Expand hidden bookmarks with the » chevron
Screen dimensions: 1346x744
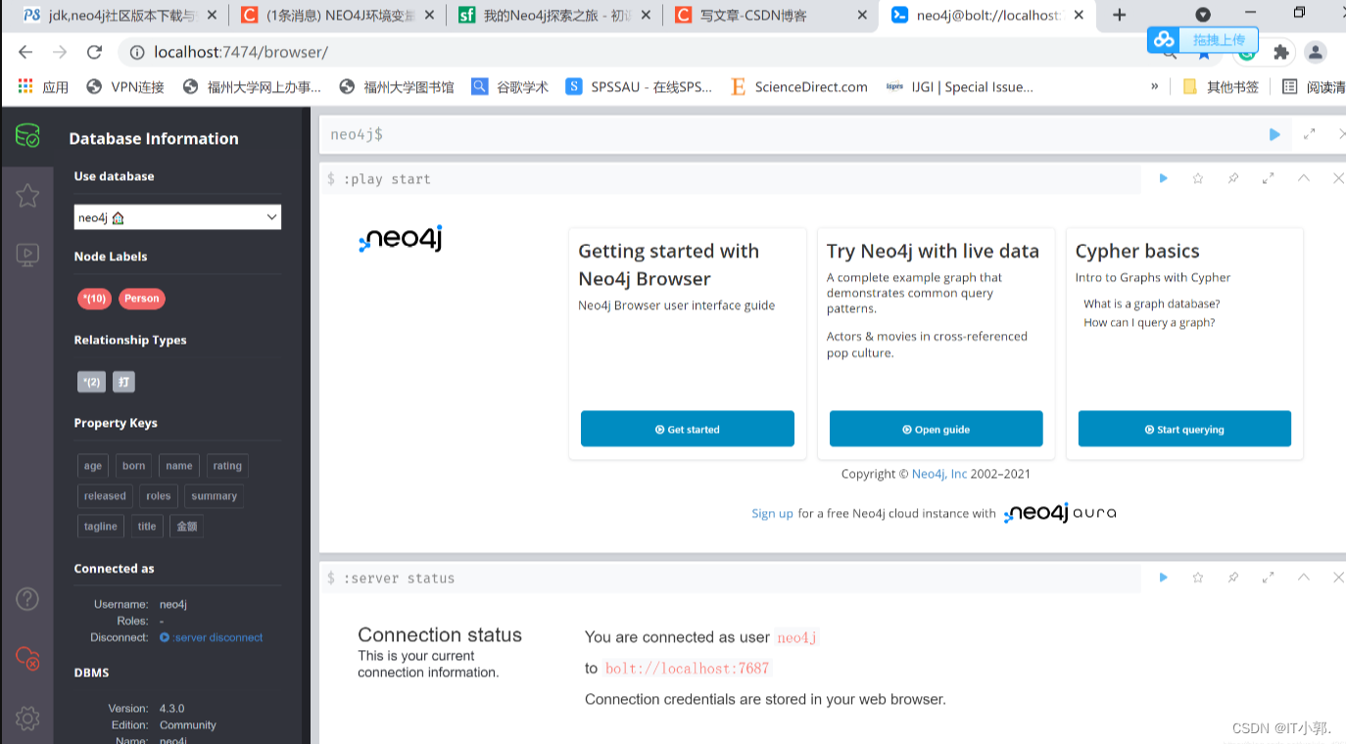1155,87
